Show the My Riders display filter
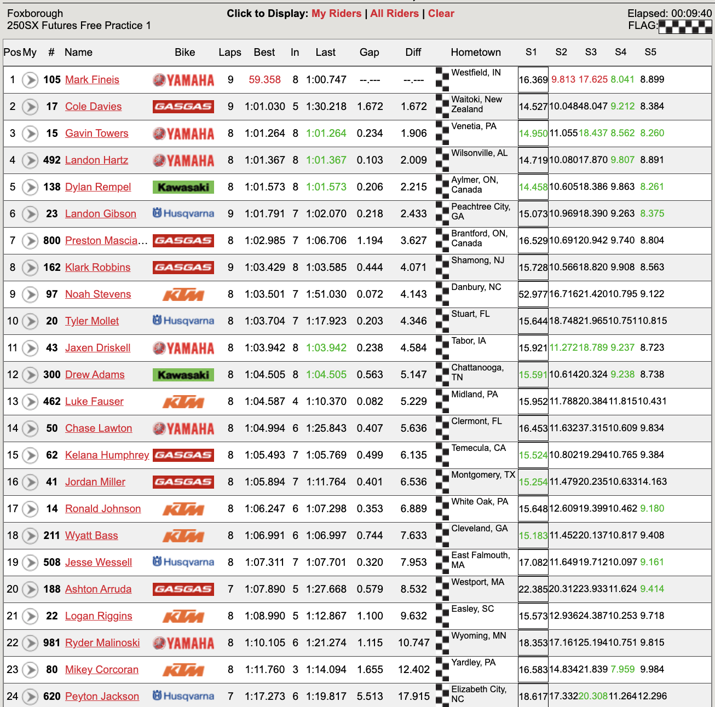Viewport: 715px width, 707px height. 336,14
